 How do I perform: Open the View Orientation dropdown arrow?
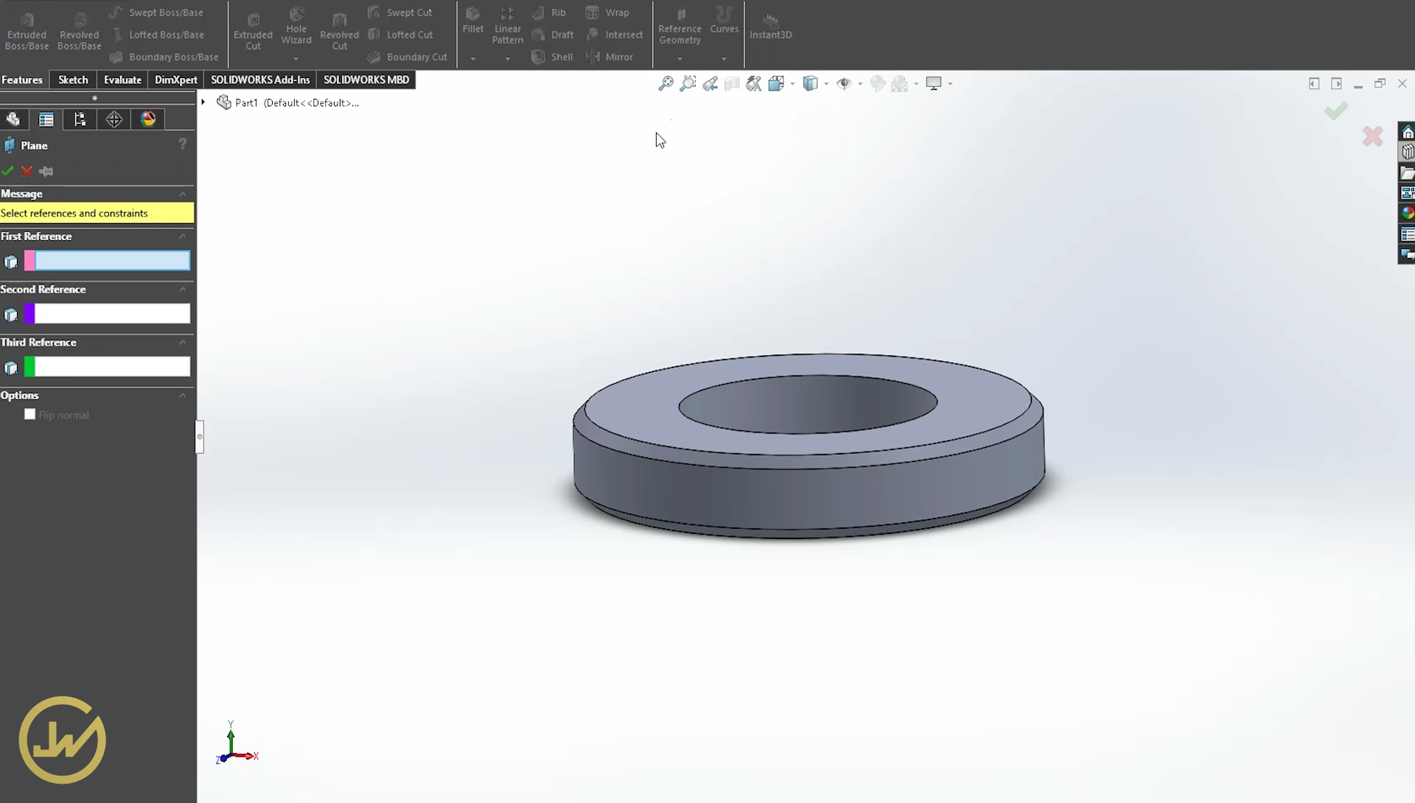(x=792, y=84)
